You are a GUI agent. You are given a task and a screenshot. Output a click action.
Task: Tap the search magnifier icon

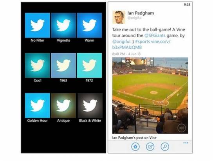[x=164, y=147]
